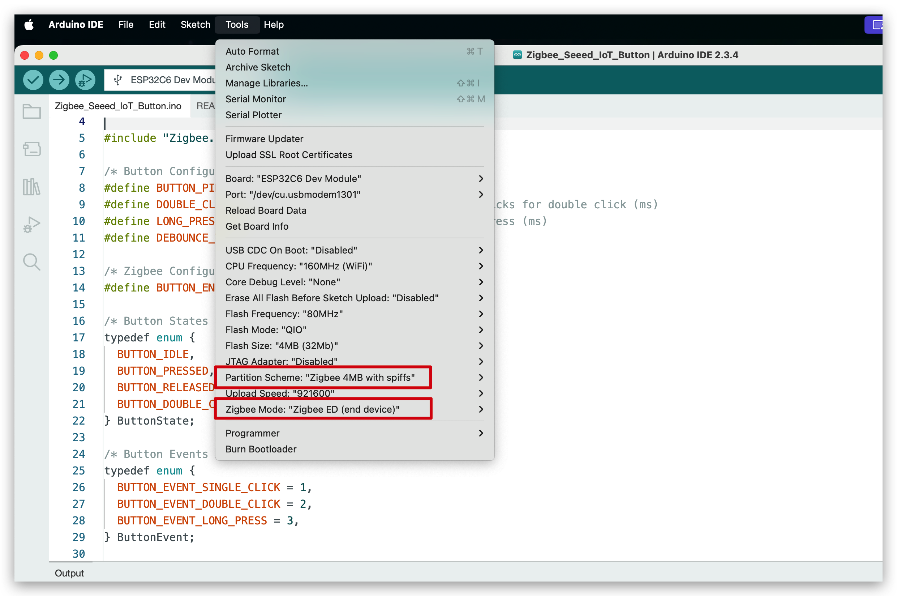Click the Apple menu logo
The image size is (897, 596).
point(29,25)
